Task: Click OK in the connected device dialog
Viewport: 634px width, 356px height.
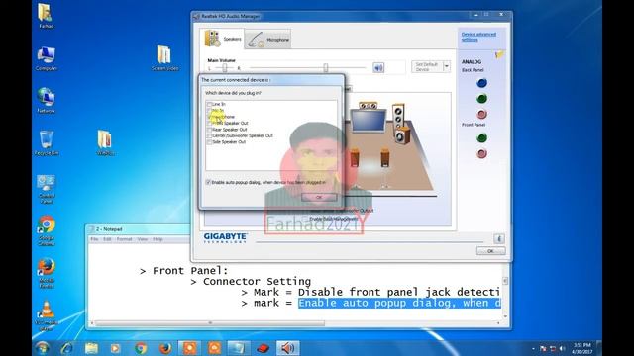Action: click(319, 197)
